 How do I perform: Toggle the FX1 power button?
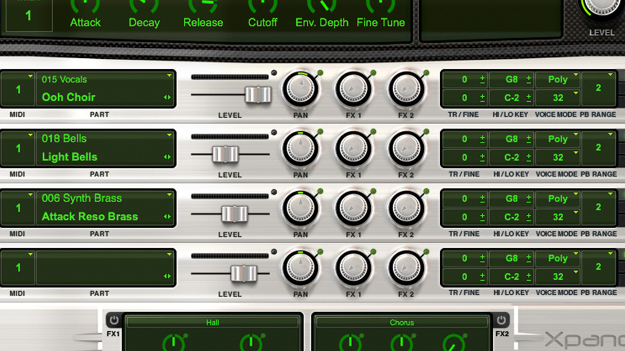click(x=114, y=320)
